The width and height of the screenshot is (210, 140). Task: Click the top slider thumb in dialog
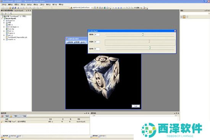[x=143, y=35]
